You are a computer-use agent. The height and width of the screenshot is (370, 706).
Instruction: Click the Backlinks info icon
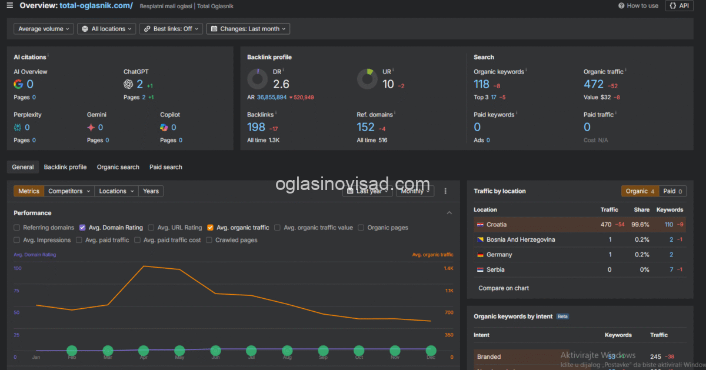click(276, 114)
